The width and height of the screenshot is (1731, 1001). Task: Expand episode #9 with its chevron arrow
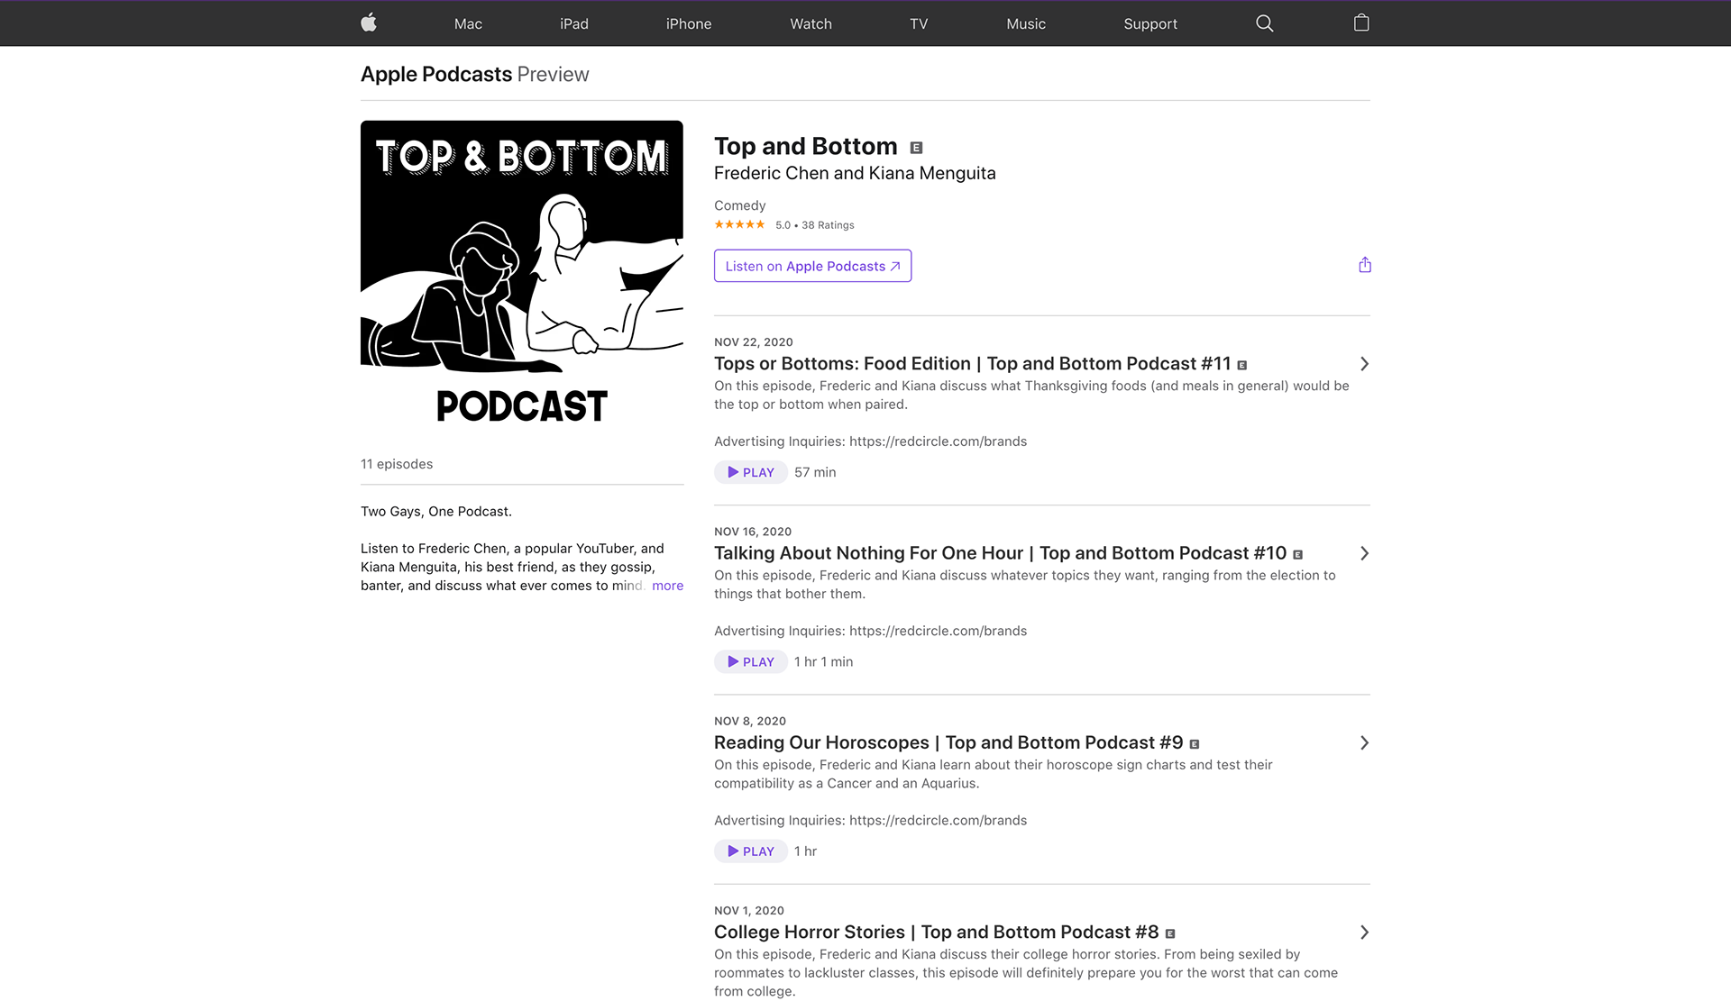(x=1364, y=743)
